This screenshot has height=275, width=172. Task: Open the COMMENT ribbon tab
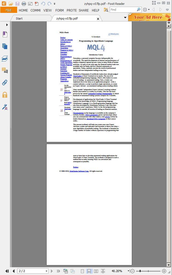[x=36, y=10]
